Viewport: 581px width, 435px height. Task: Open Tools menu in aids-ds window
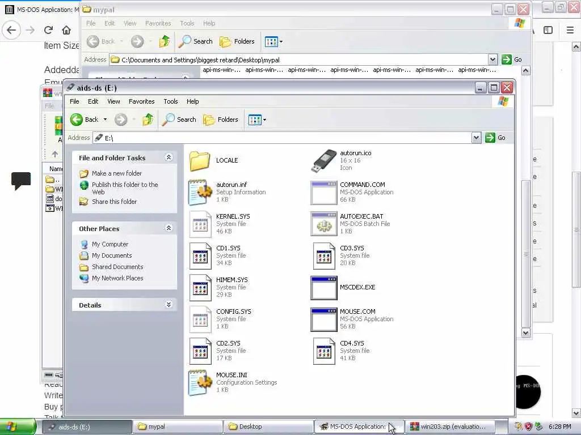pyautogui.click(x=170, y=101)
